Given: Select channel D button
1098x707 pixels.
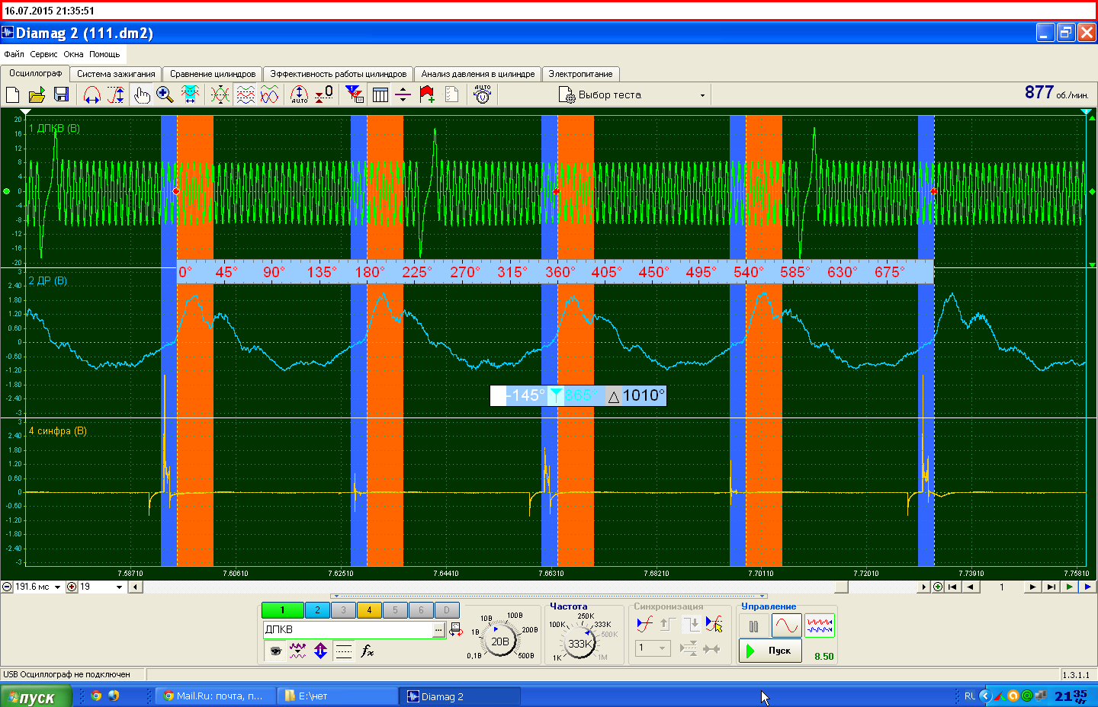Looking at the screenshot, I should 447,609.
